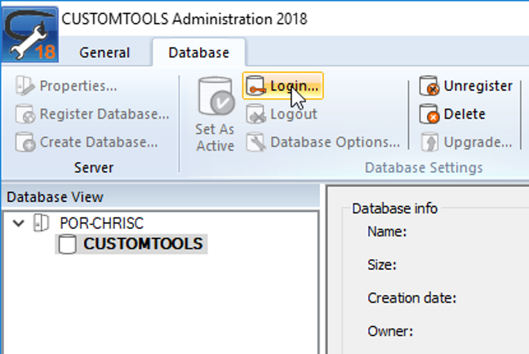
Task: Open the Login... text label
Action: coord(294,86)
